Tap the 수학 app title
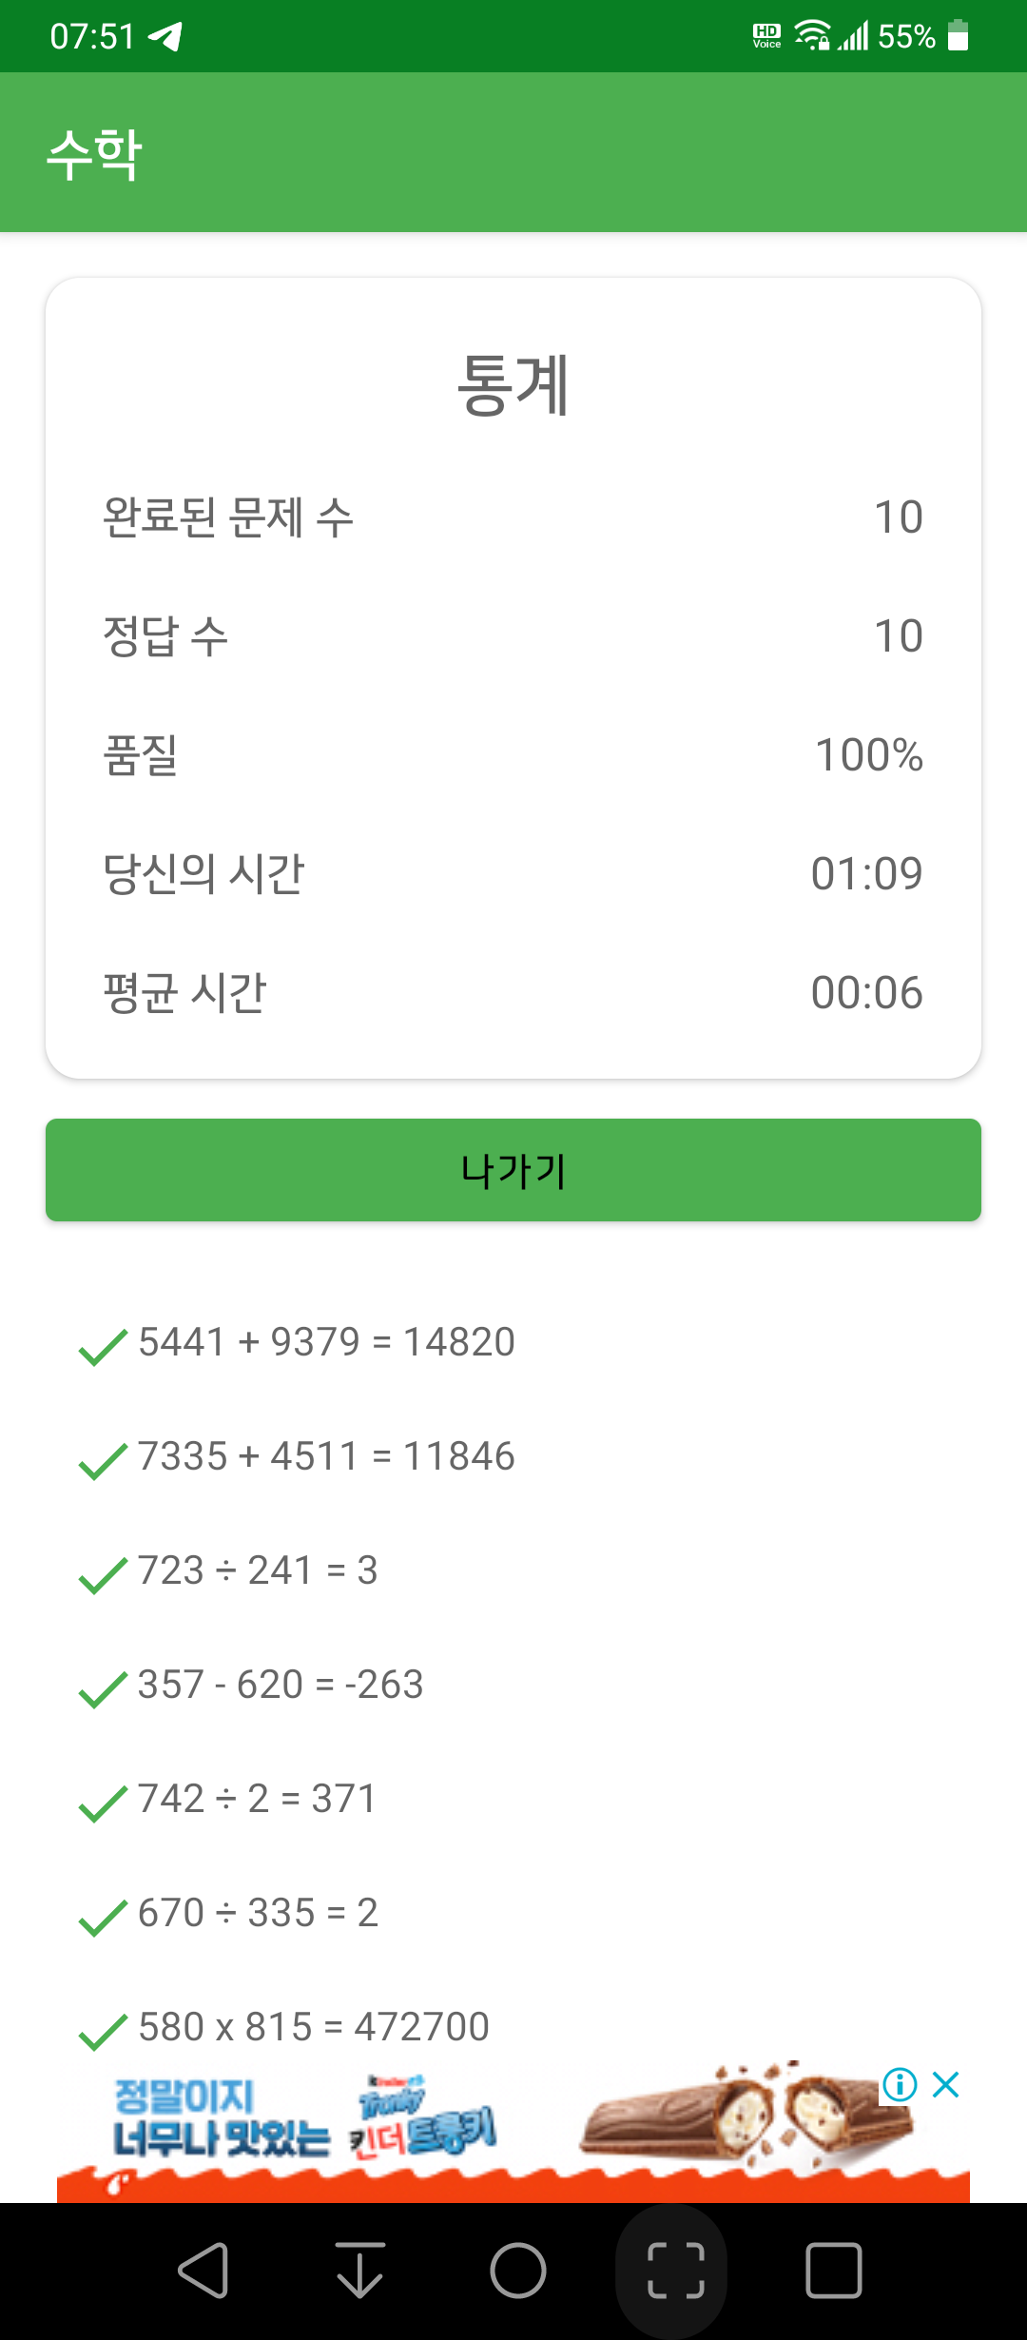This screenshot has height=2340, width=1027. 95,153
